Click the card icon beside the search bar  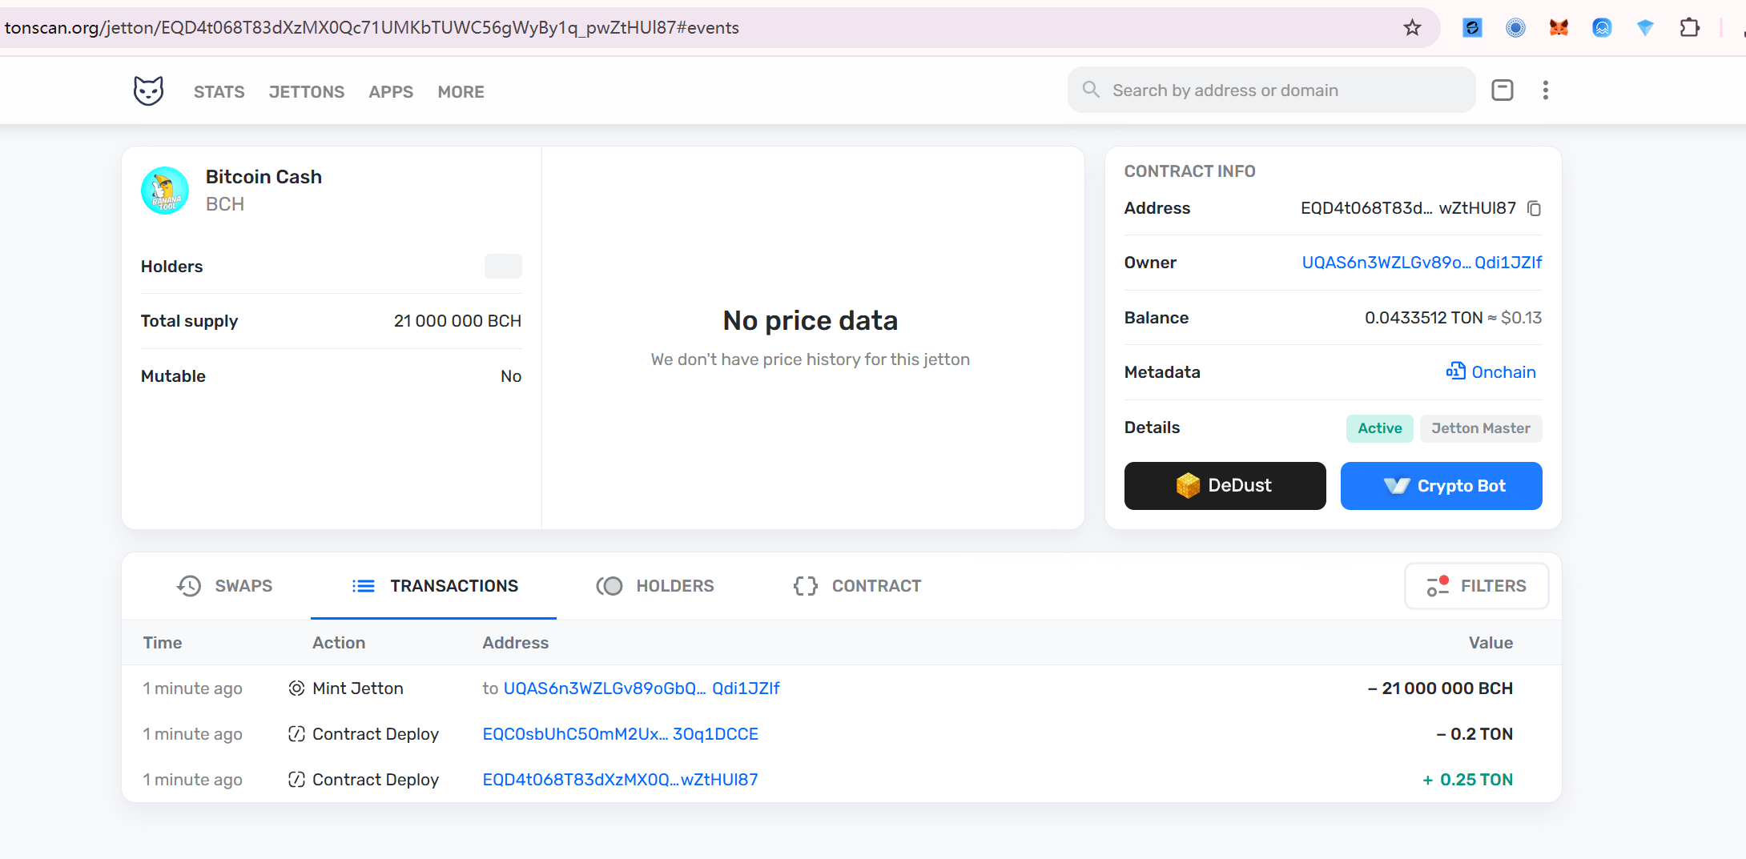pyautogui.click(x=1502, y=90)
